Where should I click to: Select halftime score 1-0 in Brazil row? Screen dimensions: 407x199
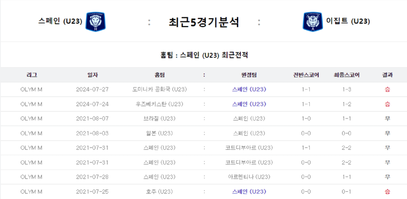pyautogui.click(x=306, y=119)
